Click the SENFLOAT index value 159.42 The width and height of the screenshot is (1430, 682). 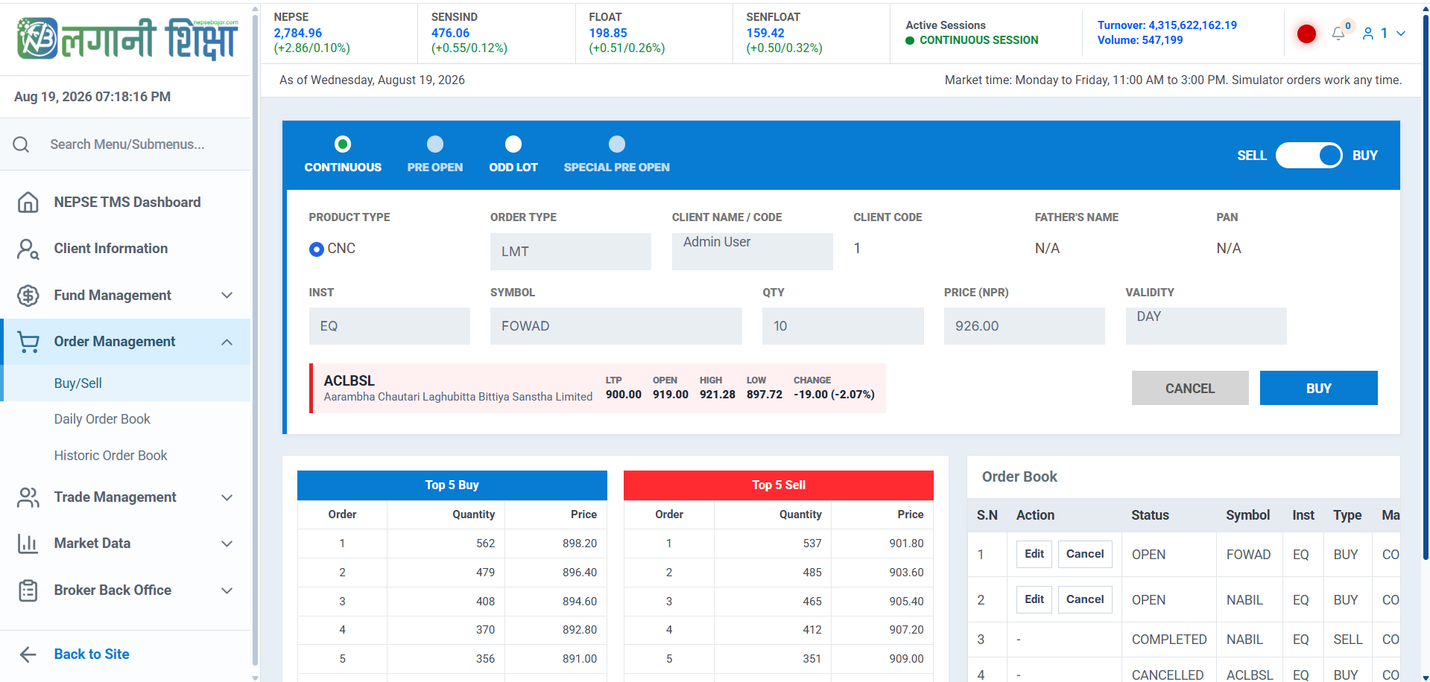click(x=765, y=33)
